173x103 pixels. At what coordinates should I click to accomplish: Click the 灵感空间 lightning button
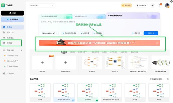(136, 33)
